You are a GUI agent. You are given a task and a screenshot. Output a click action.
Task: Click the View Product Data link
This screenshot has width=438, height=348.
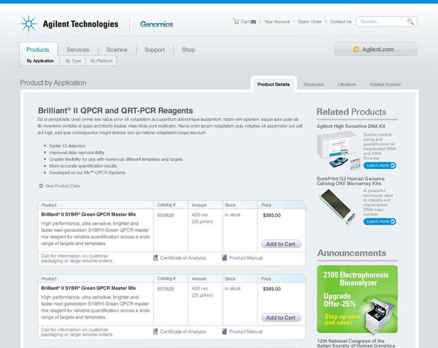(x=62, y=186)
